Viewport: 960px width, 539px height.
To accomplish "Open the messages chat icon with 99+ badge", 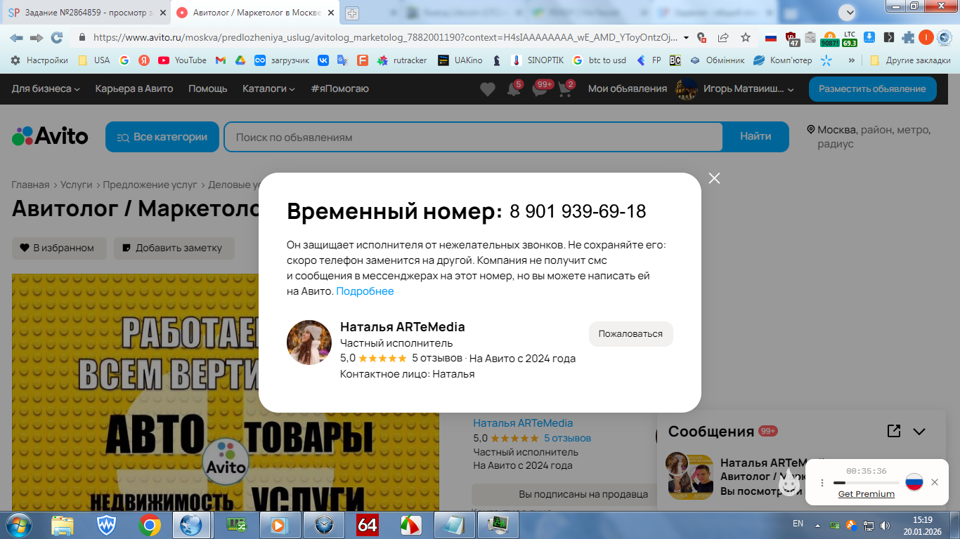I will click(540, 90).
